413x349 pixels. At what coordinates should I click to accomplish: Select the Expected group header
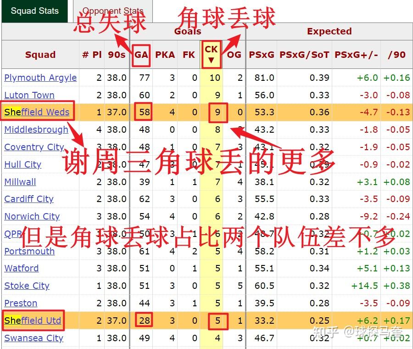point(329,31)
